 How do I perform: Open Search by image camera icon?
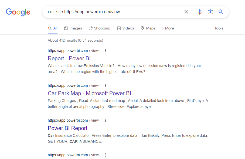point(210,12)
